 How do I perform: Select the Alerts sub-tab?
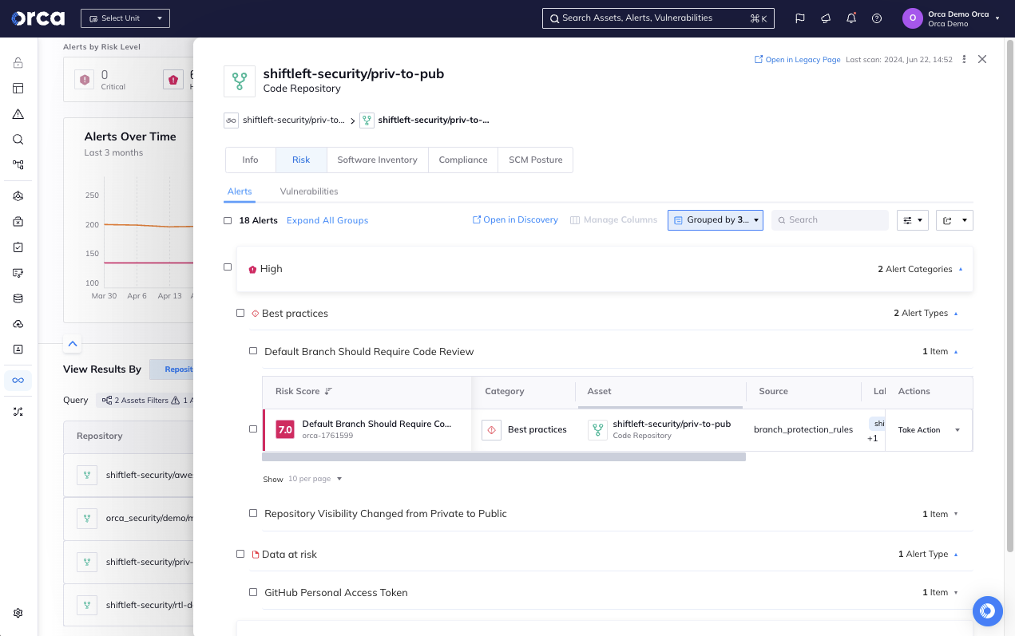[240, 192]
